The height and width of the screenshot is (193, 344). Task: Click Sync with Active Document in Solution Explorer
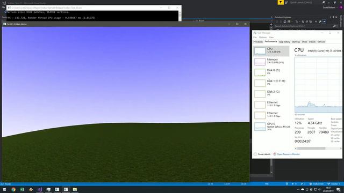tap(303, 21)
